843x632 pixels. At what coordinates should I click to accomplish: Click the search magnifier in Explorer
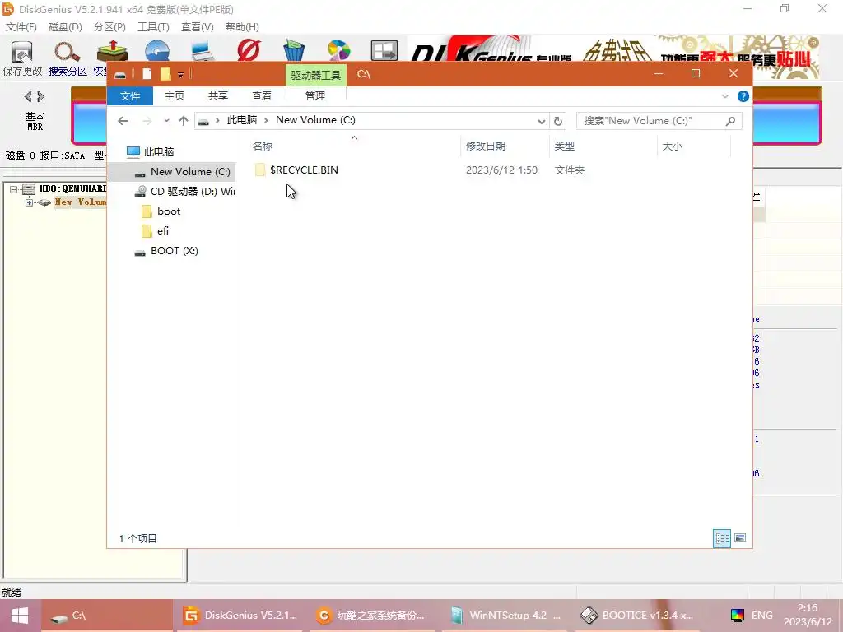pos(730,121)
